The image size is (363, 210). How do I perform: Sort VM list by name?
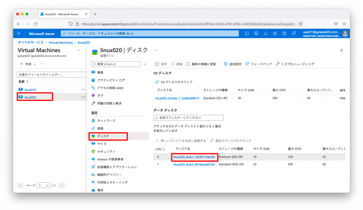pos(24,82)
